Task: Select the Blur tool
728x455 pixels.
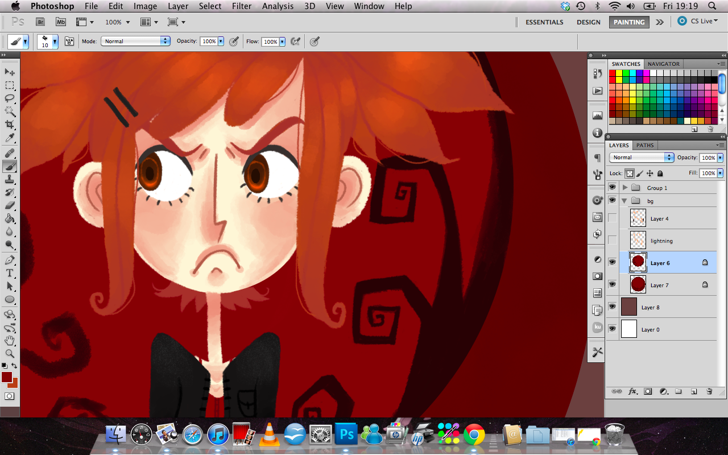Action: coord(10,231)
